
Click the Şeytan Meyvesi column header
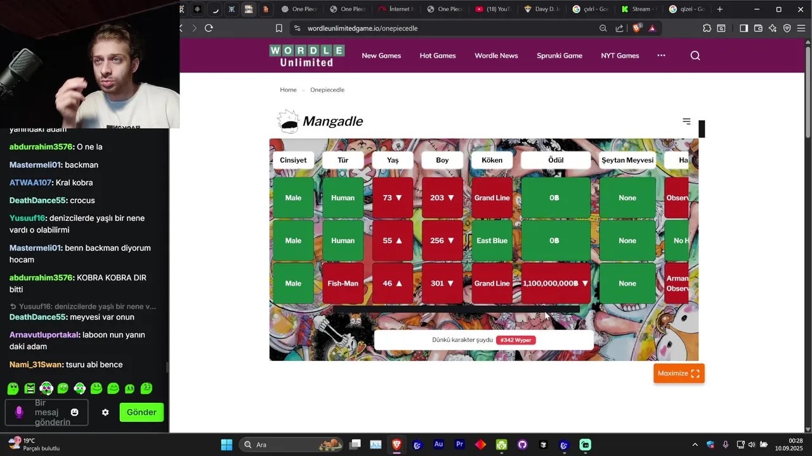(x=627, y=160)
